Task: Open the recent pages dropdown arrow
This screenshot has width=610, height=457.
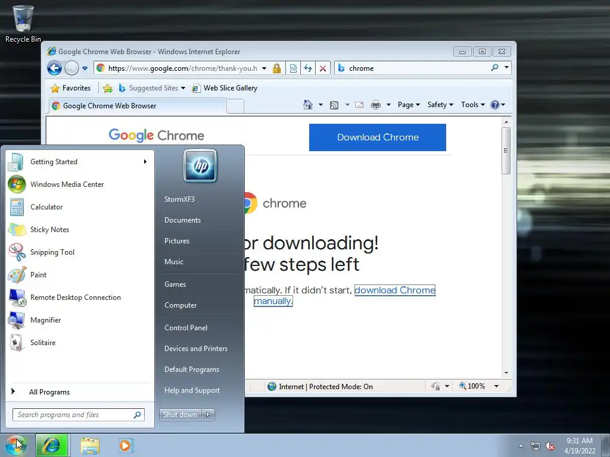Action: click(85, 68)
